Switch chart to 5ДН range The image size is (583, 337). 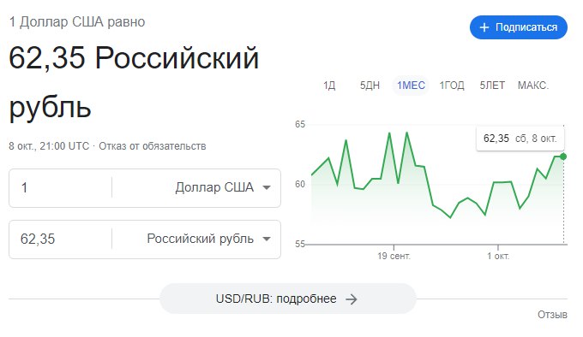coord(370,86)
